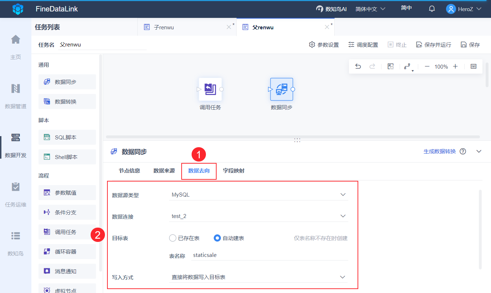The height and width of the screenshot is (293, 491).
Task: Select the Shell脚本 node in the palette
Action: point(67,157)
